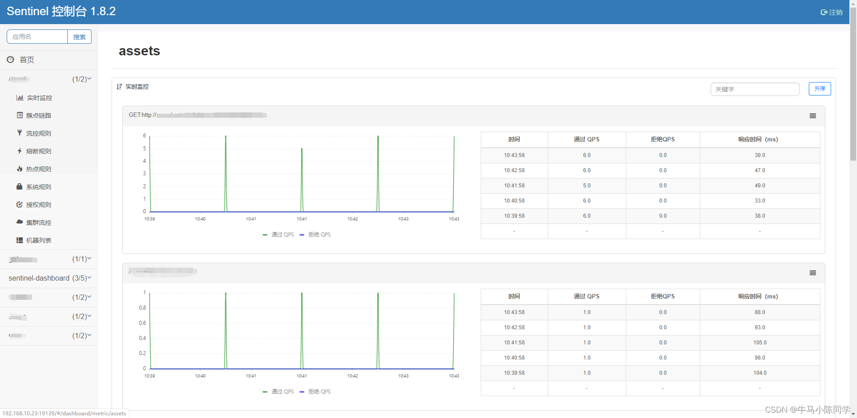Click the 47.0 response time value
This screenshot has width=857, height=418.
pyautogui.click(x=760, y=170)
